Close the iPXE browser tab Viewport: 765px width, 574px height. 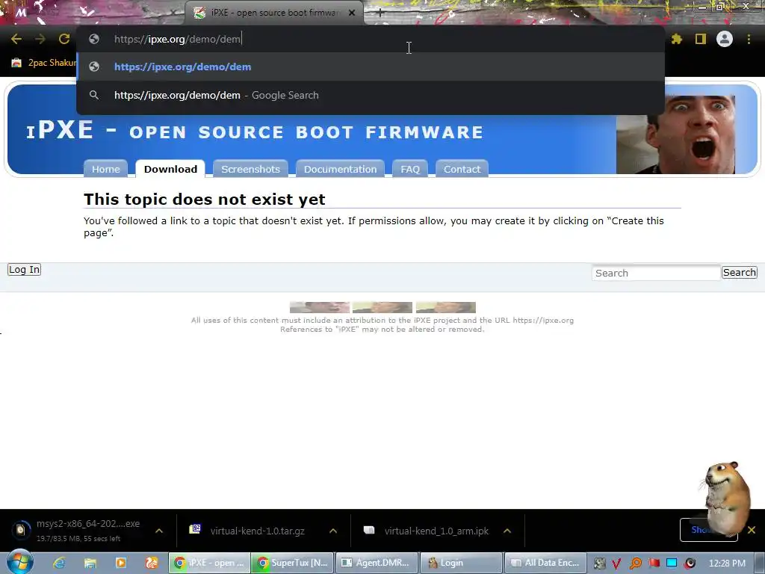click(x=352, y=13)
